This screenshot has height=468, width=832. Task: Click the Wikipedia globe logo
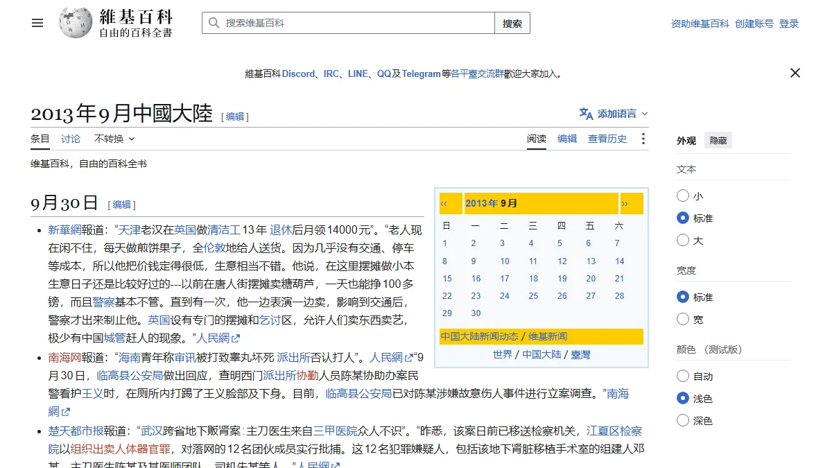[x=76, y=23]
